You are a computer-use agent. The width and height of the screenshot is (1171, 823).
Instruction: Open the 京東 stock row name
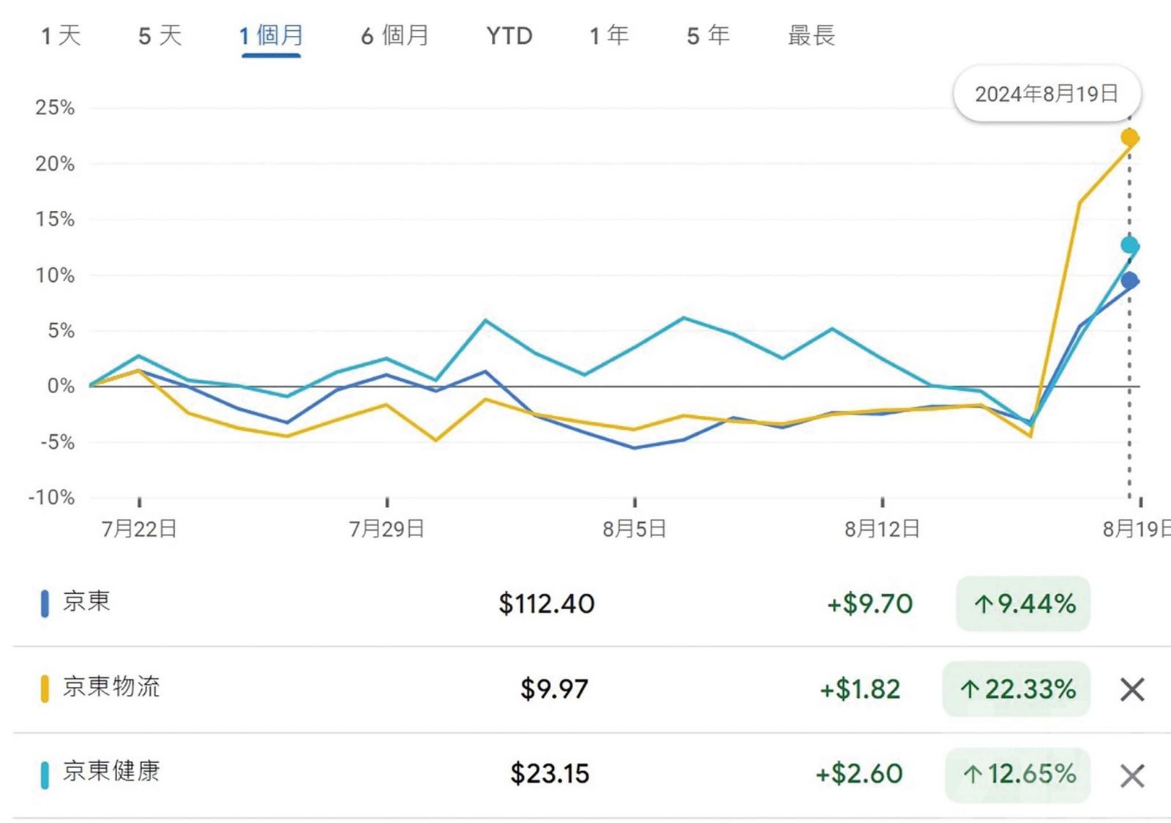[86, 601]
